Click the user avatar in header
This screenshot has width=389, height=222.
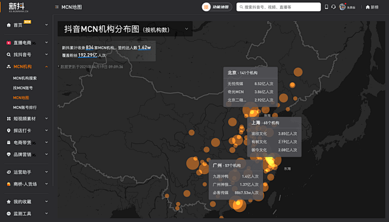[x=342, y=7]
